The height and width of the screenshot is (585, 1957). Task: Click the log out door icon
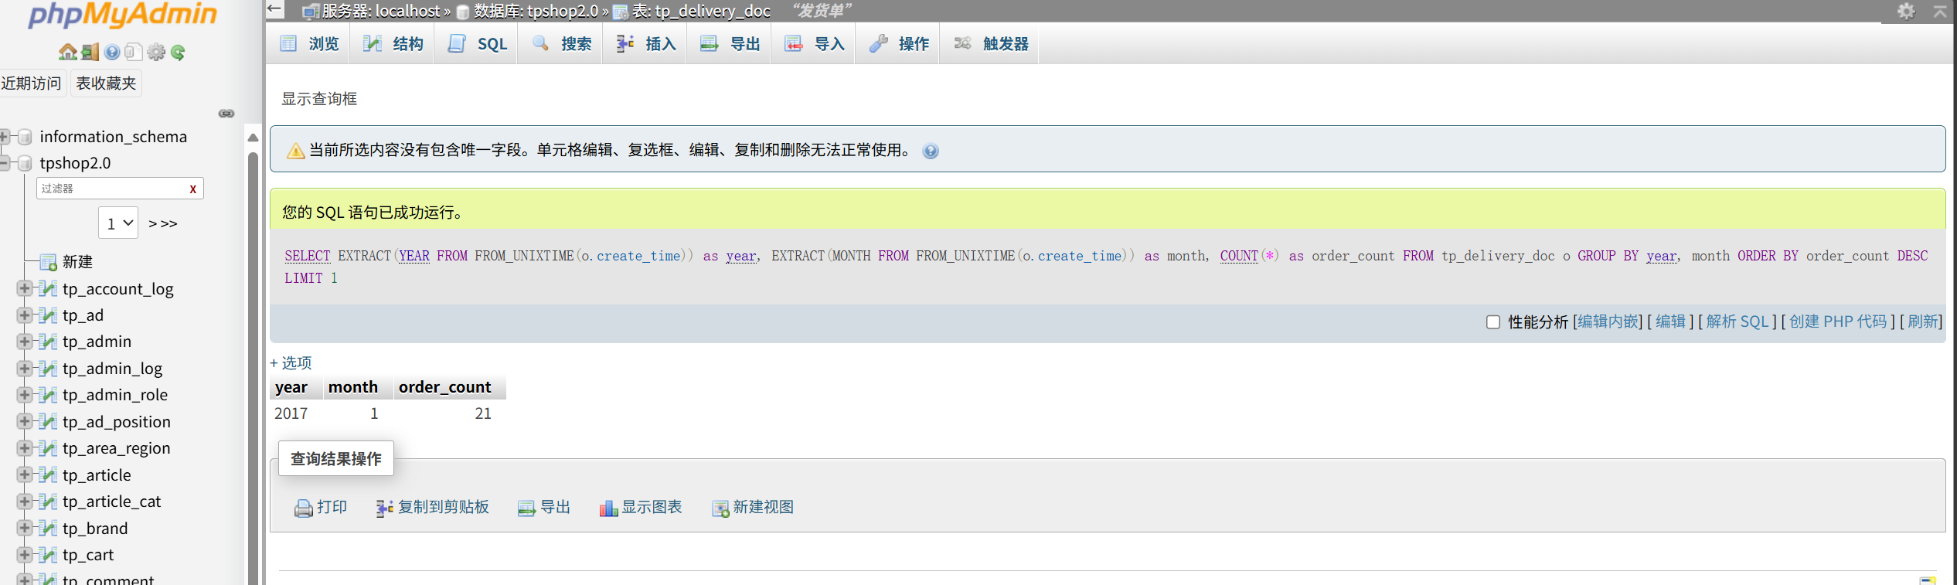pos(90,52)
